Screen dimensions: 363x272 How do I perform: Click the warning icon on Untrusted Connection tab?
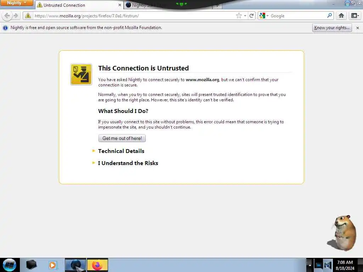click(40, 5)
